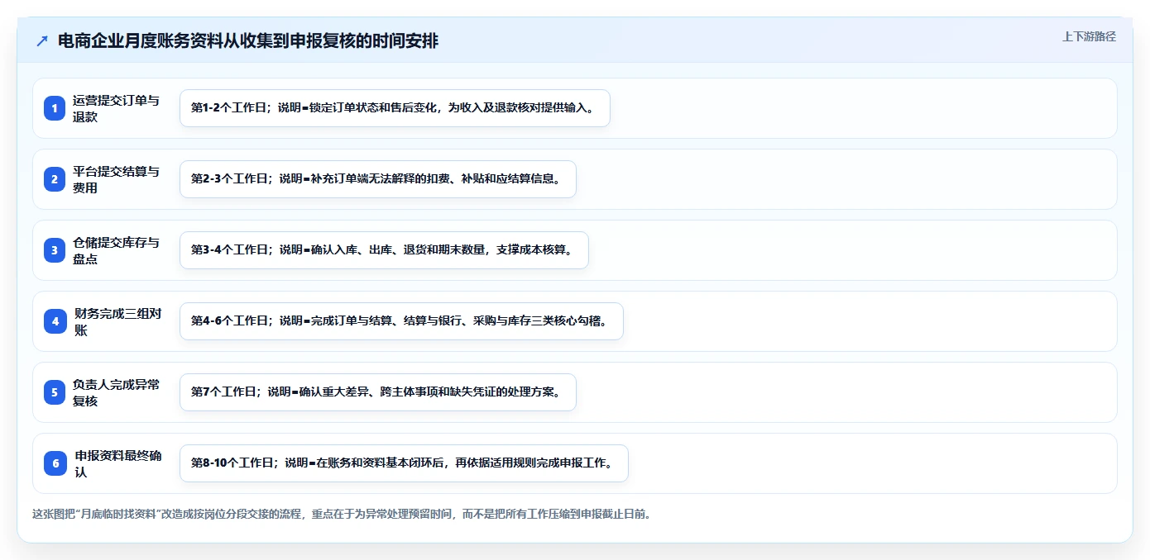Click the footer note starting 这张图把
The image size is (1150, 560).
click(342, 514)
